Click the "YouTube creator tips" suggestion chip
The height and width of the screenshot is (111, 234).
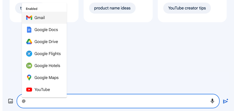pos(187,8)
